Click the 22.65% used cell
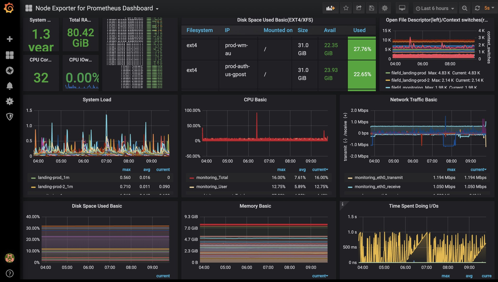Viewport: 498px width, 282px height. point(362,74)
